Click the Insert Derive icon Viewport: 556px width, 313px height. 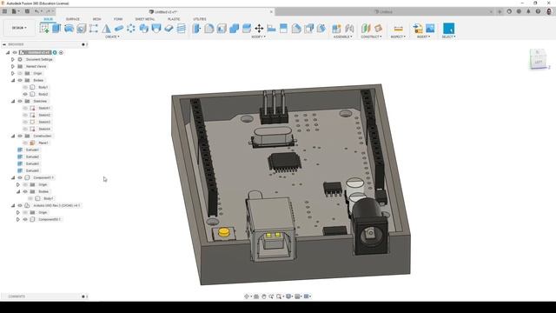tap(418, 29)
